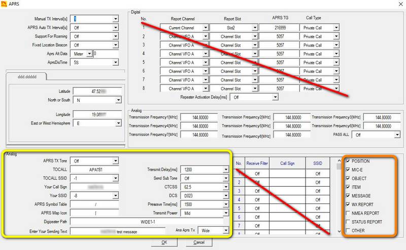Open the East or West Hemisphere dropdown

(x=118, y=123)
